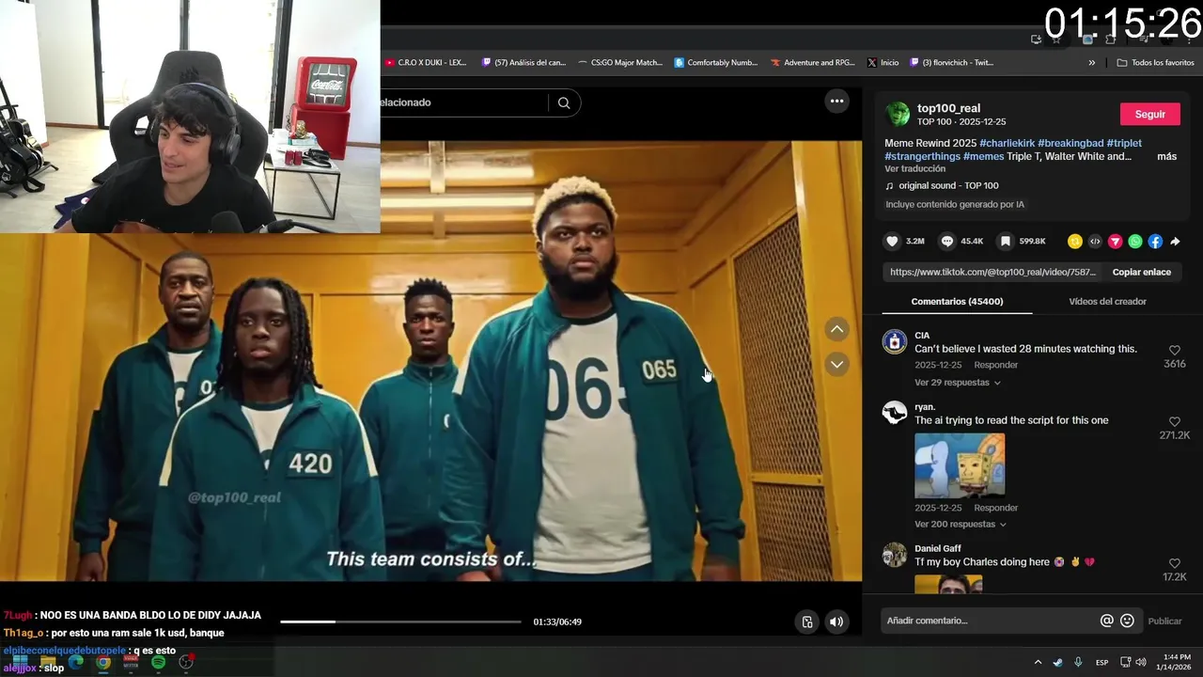Screen dimensions: 1203x677
Task: Open the 'Adventure and RPG...' bookmark
Action: [813, 63]
